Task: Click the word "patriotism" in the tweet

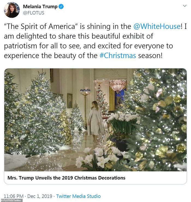Action: (26, 46)
